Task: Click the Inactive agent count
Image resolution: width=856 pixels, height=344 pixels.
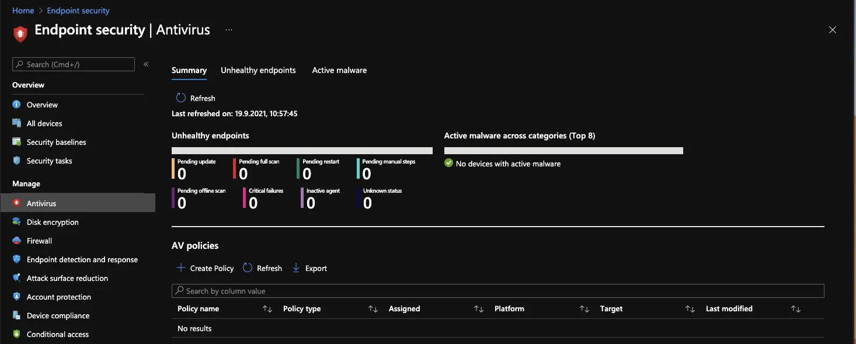Action: [x=311, y=203]
